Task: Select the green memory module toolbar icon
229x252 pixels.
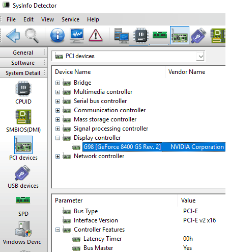Action: (x=160, y=35)
